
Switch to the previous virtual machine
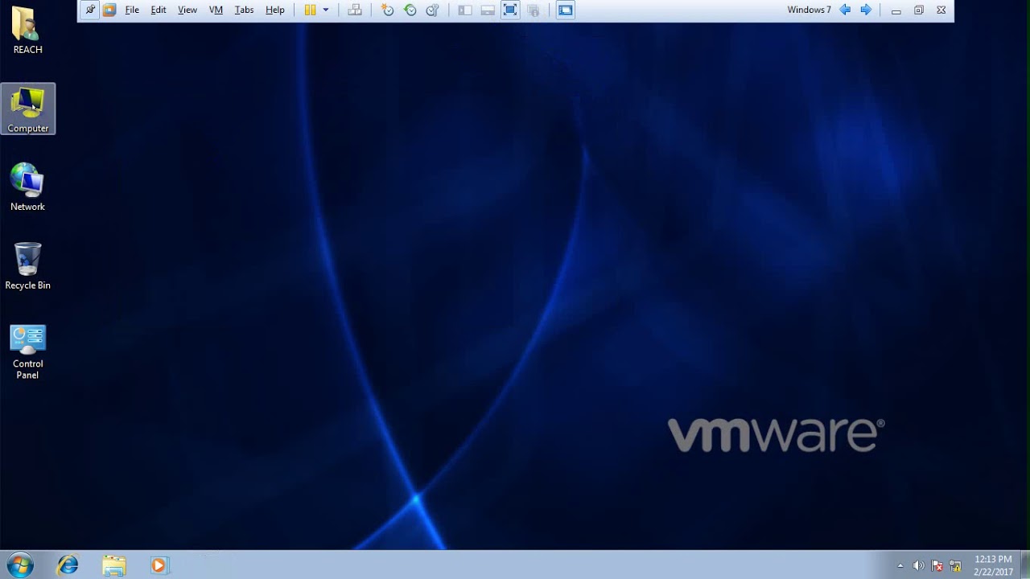tap(845, 10)
